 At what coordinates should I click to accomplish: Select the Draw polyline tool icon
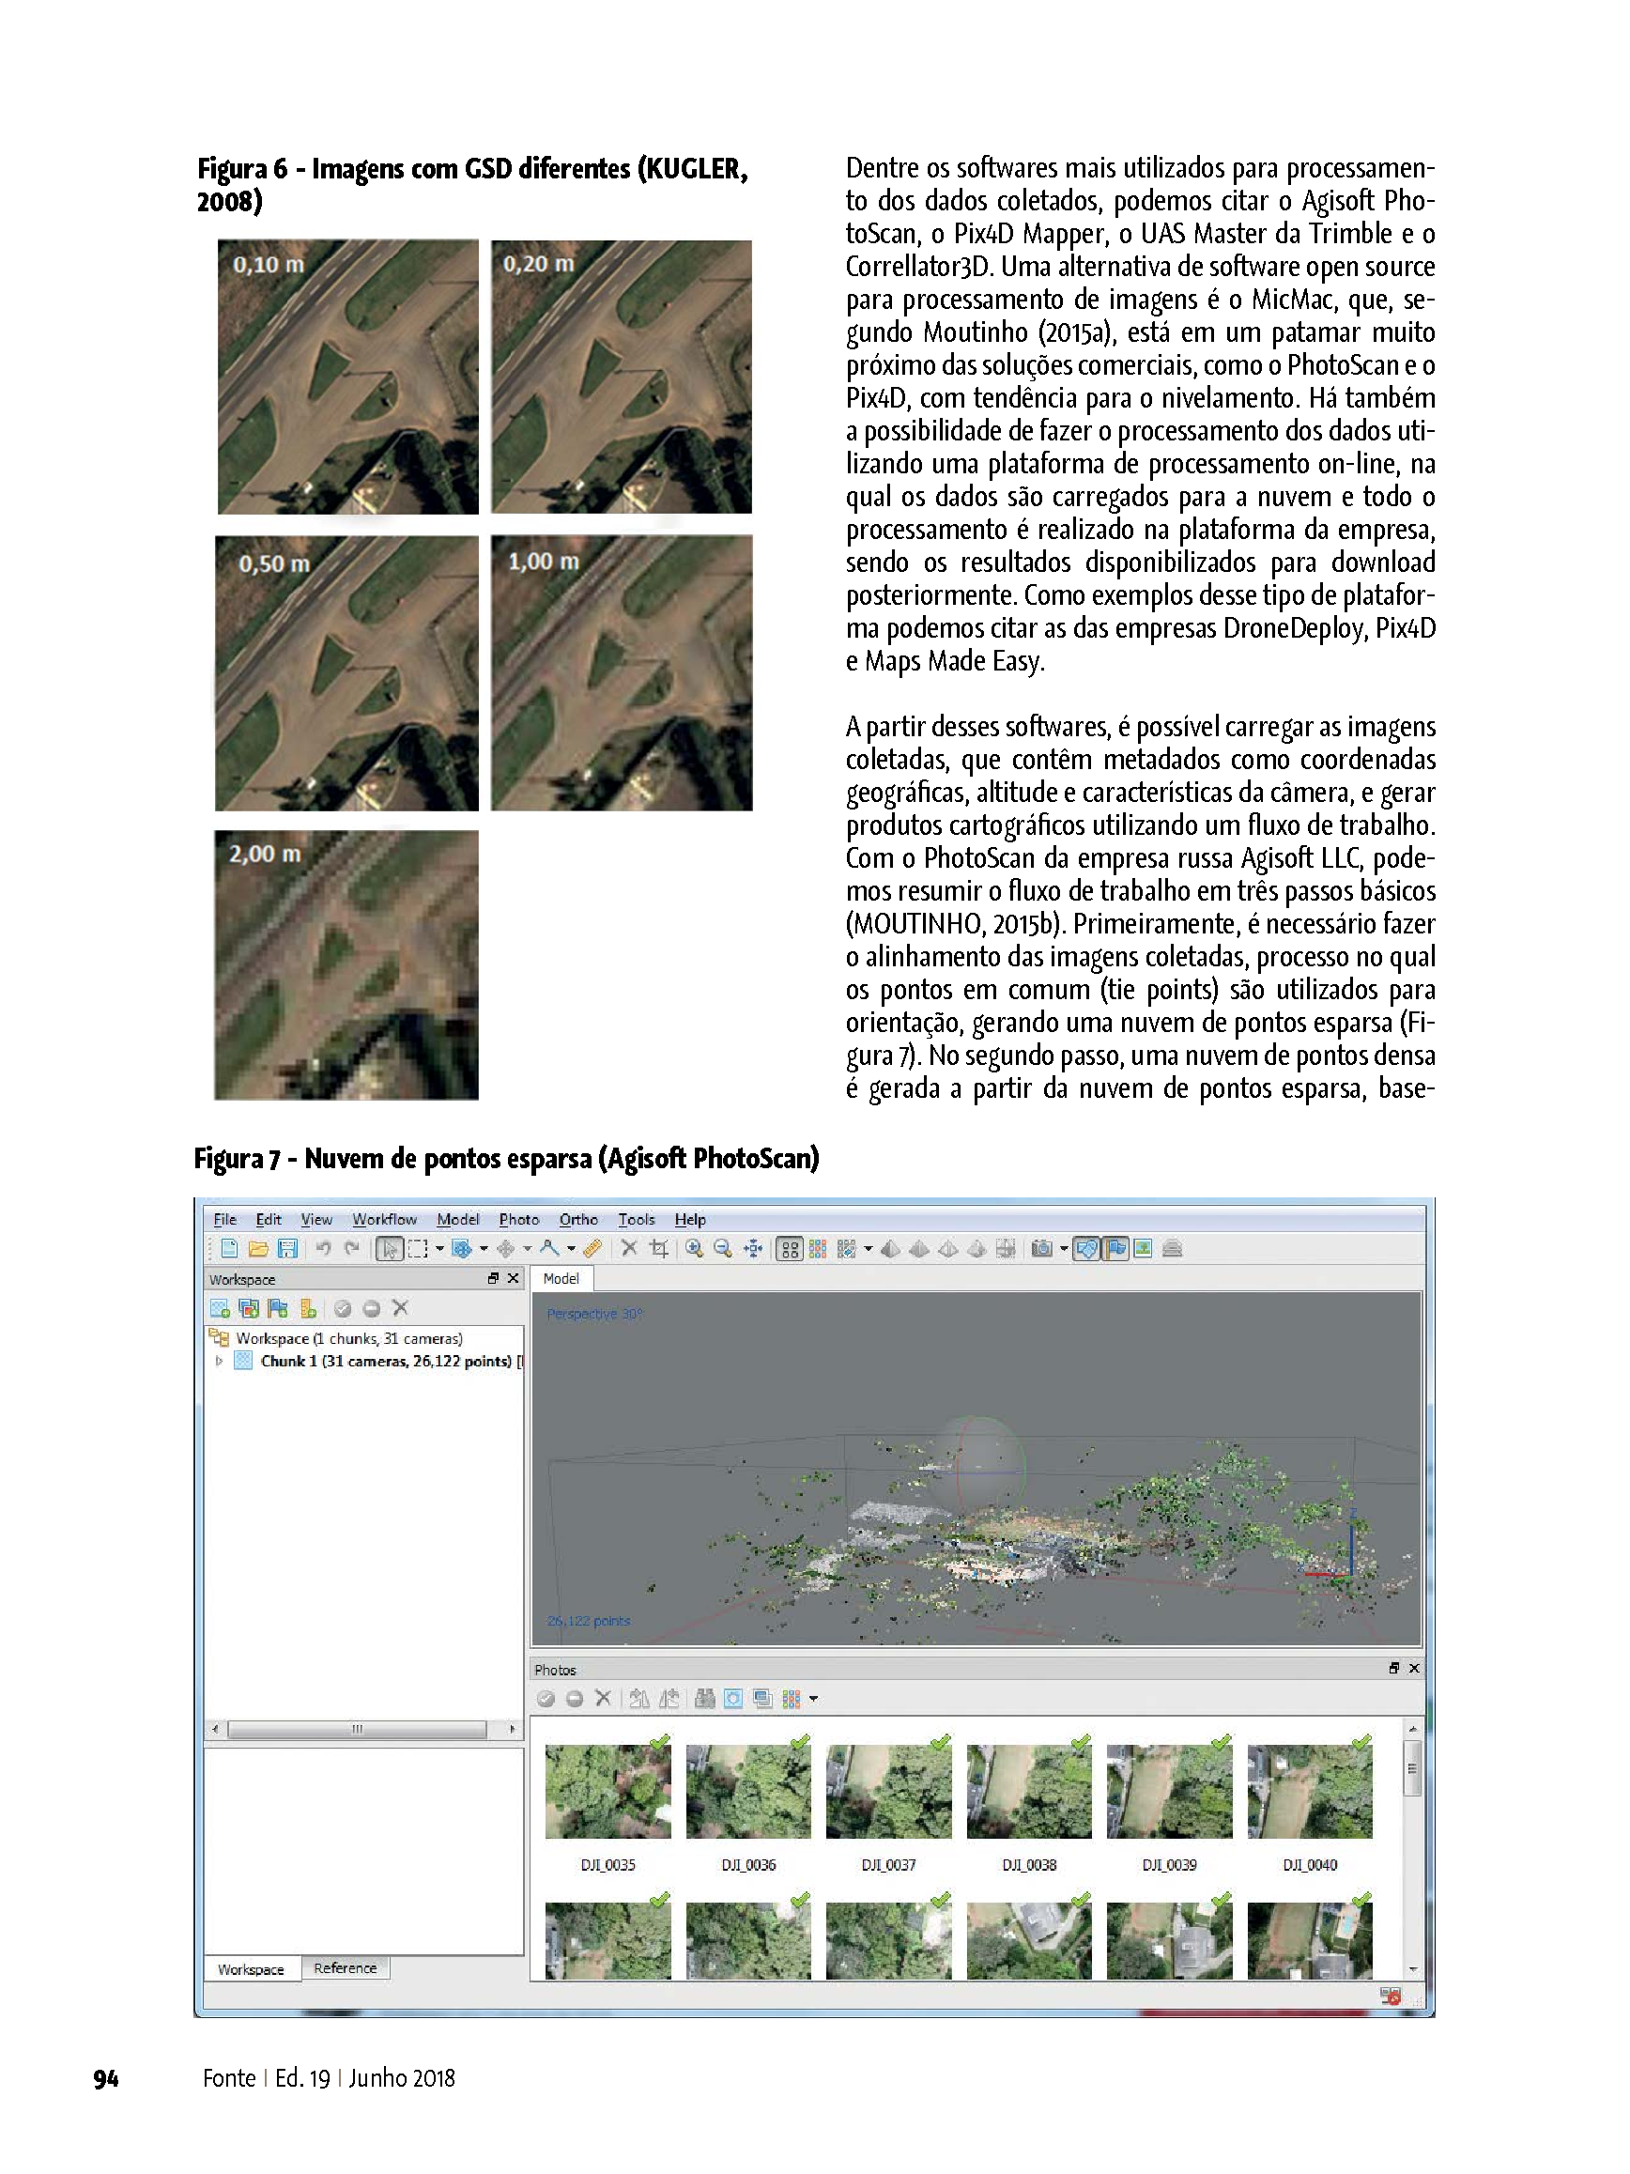click(x=550, y=1248)
